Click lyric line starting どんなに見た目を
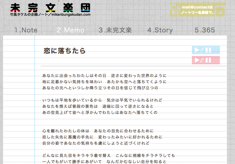Image resolution: width=235 pixels, height=164 pixels. pyautogui.click(x=109, y=156)
